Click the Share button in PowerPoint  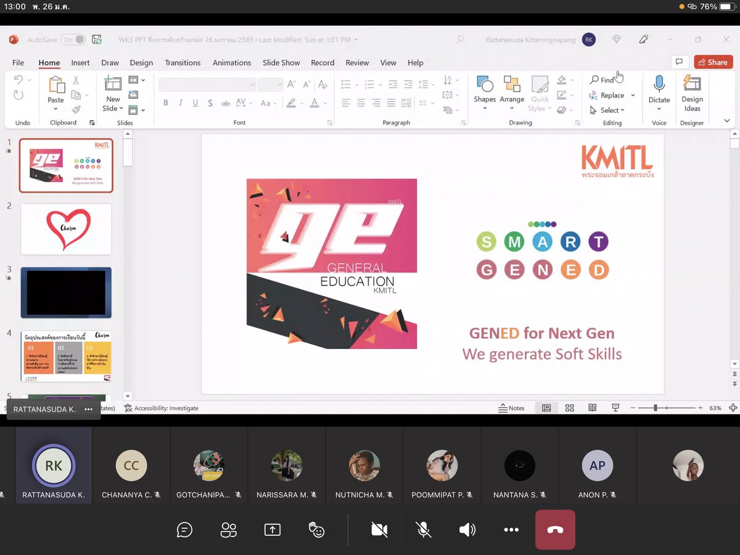(x=713, y=62)
